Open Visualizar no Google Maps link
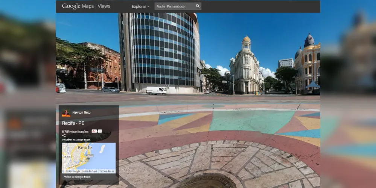 coord(76,139)
